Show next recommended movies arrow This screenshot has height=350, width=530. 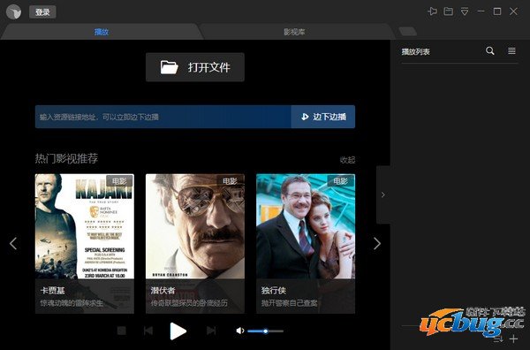(x=377, y=243)
